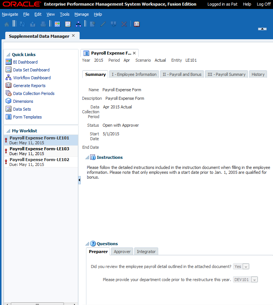Click the form icon on Payroll Expense tab

pos(86,53)
